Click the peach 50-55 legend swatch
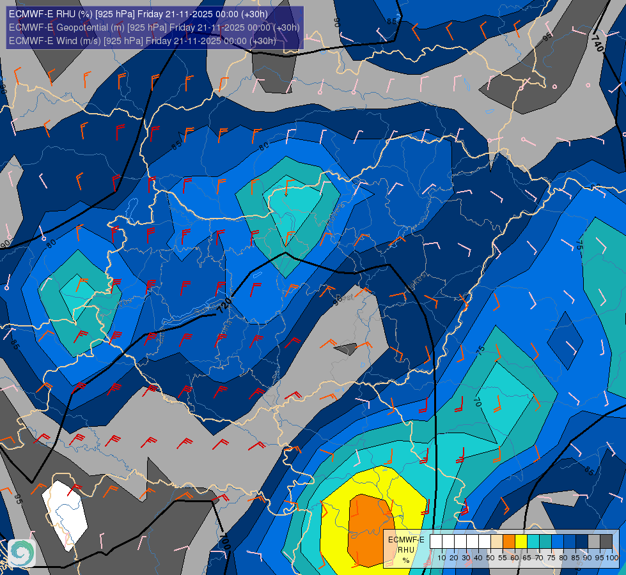Image resolution: width=626 pixels, height=575 pixels. [x=497, y=541]
